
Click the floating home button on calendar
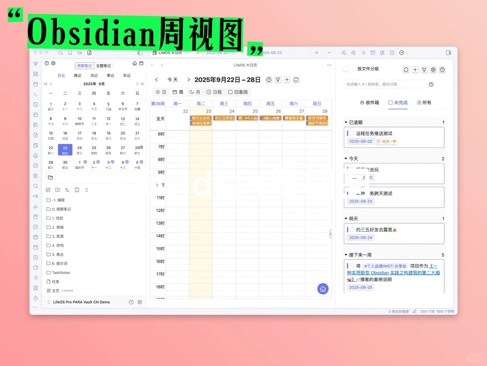point(323,289)
